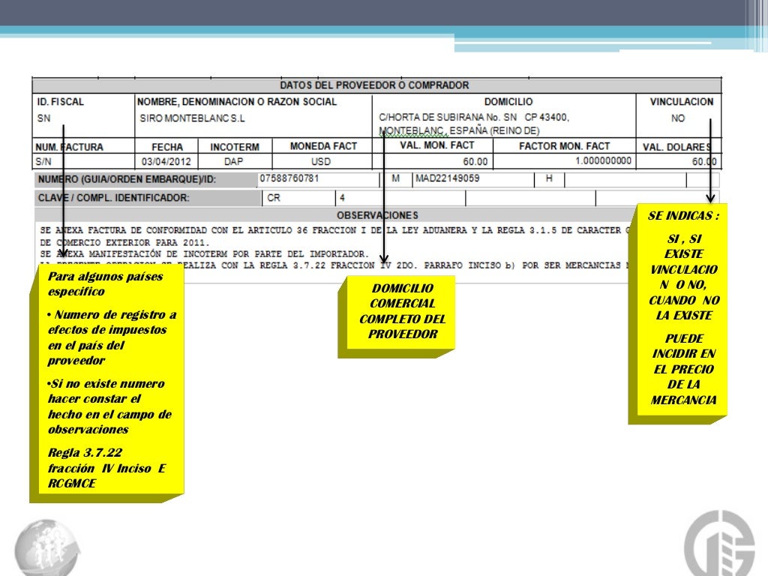The width and height of the screenshot is (768, 576).
Task: Click the currency value 'USD'
Action: point(321,162)
